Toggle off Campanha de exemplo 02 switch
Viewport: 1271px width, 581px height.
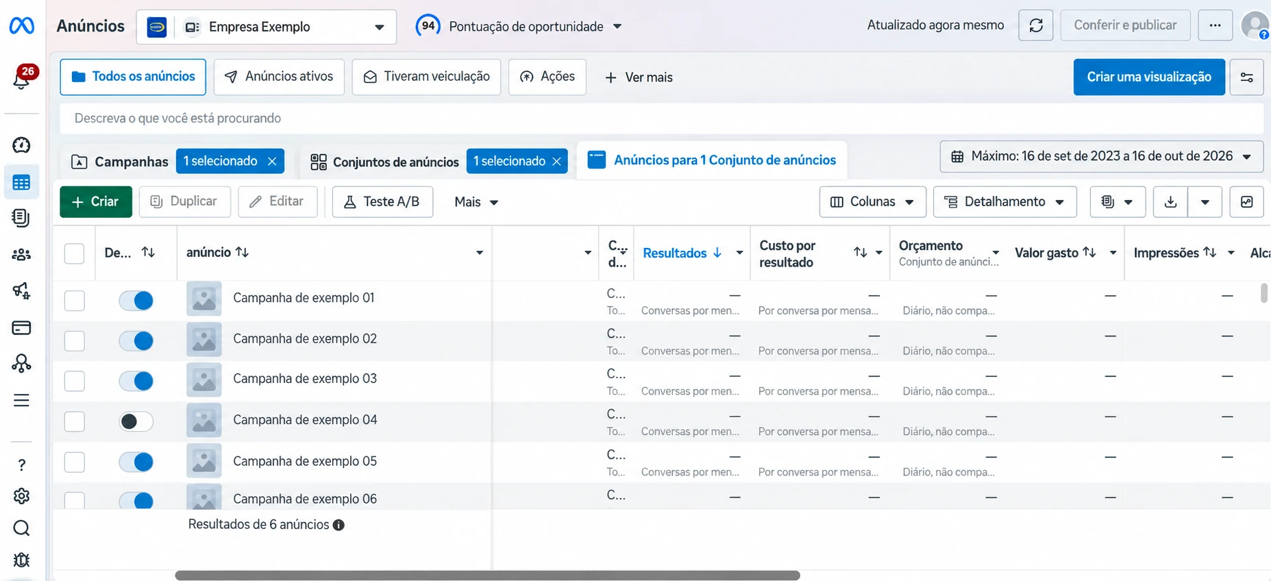(x=136, y=341)
